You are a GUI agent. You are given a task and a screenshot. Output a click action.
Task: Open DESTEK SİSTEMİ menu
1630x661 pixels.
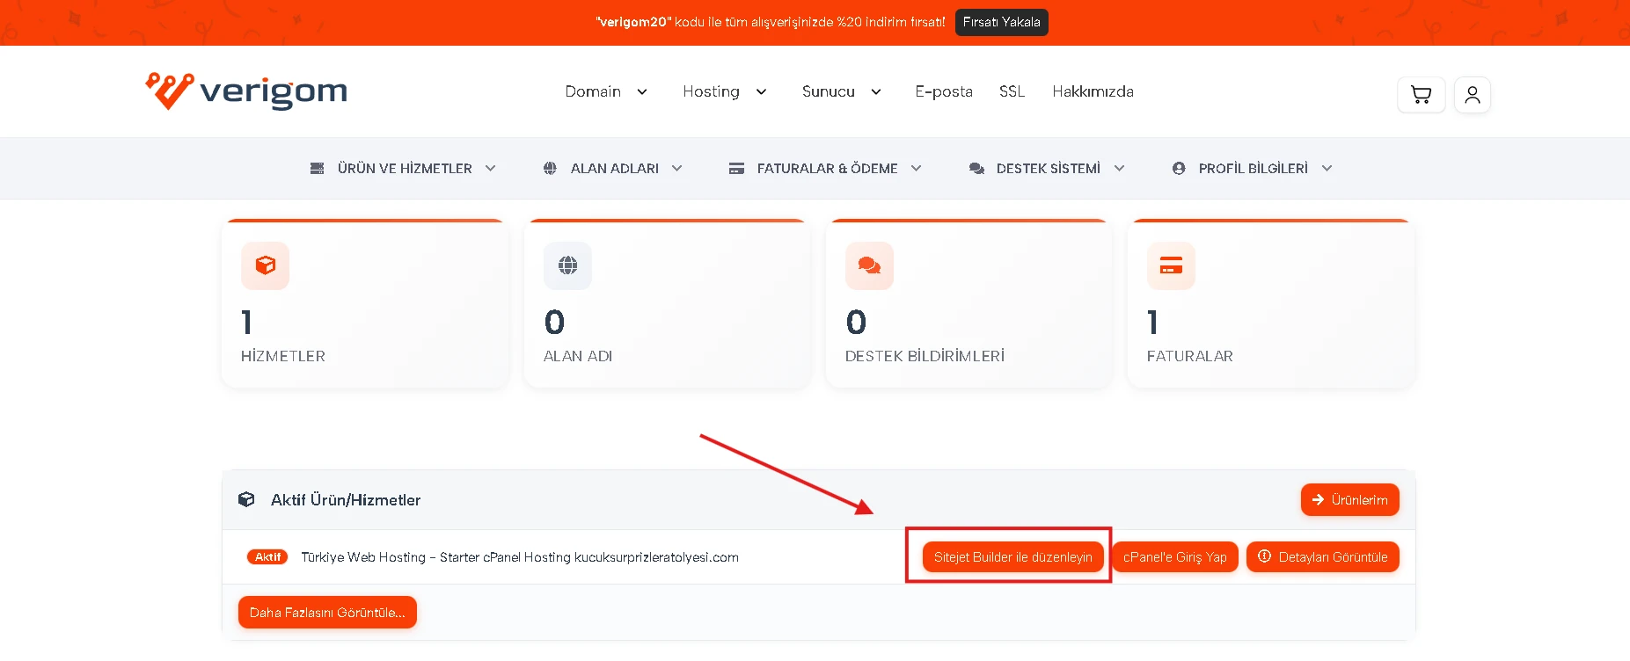1047,168
